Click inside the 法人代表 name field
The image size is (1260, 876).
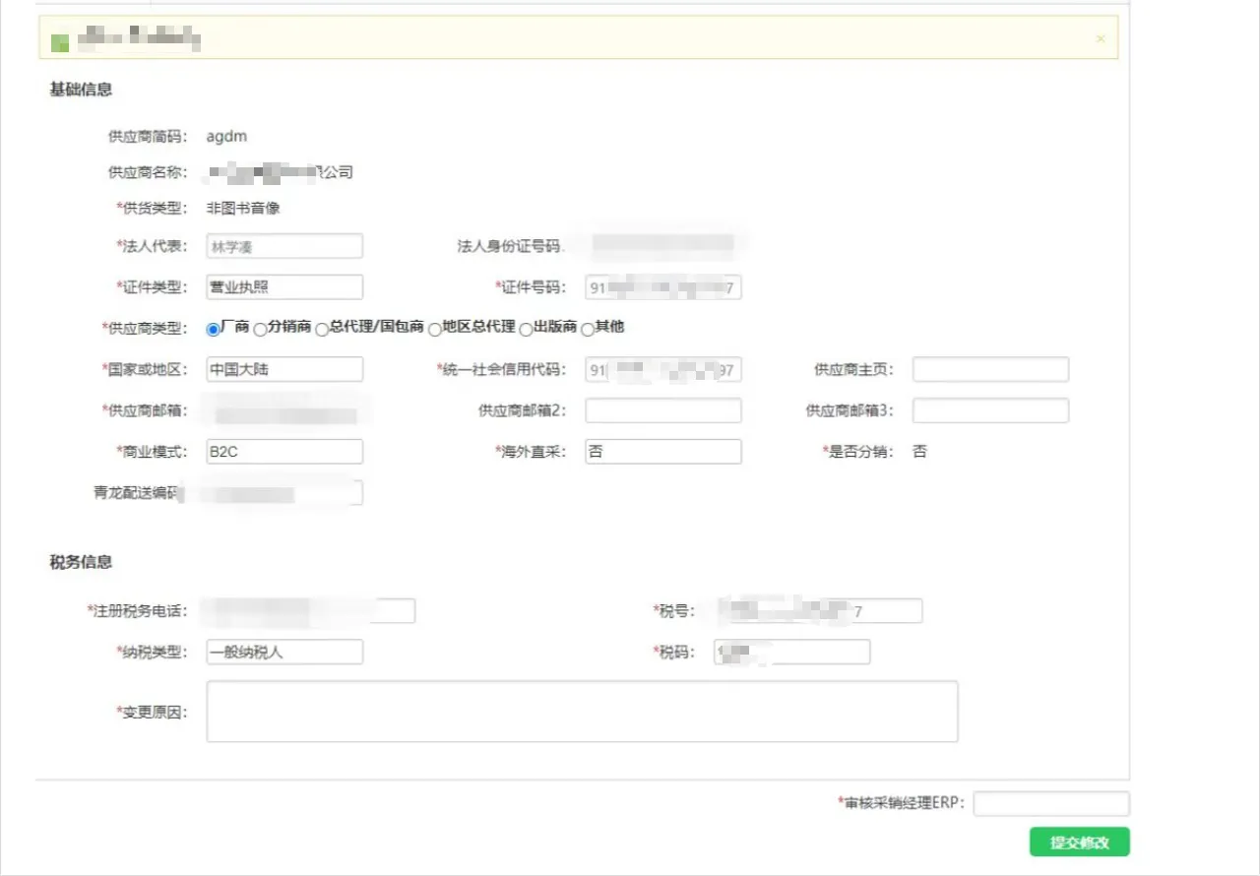pyautogui.click(x=283, y=245)
